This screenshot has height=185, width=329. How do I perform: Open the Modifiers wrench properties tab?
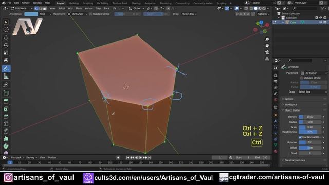click(x=276, y=121)
